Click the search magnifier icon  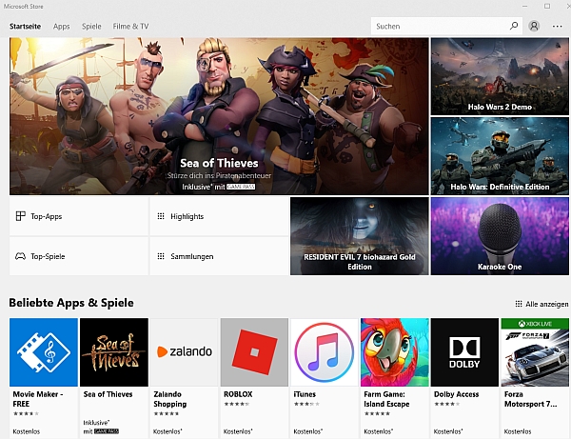(514, 26)
